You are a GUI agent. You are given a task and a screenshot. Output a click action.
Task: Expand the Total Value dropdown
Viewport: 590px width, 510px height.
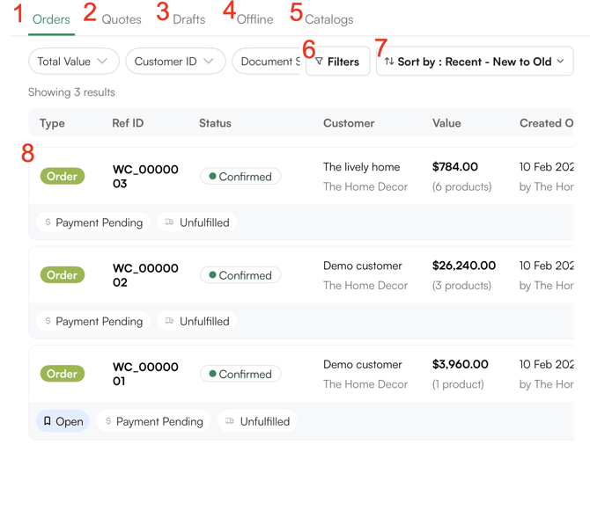(x=73, y=62)
